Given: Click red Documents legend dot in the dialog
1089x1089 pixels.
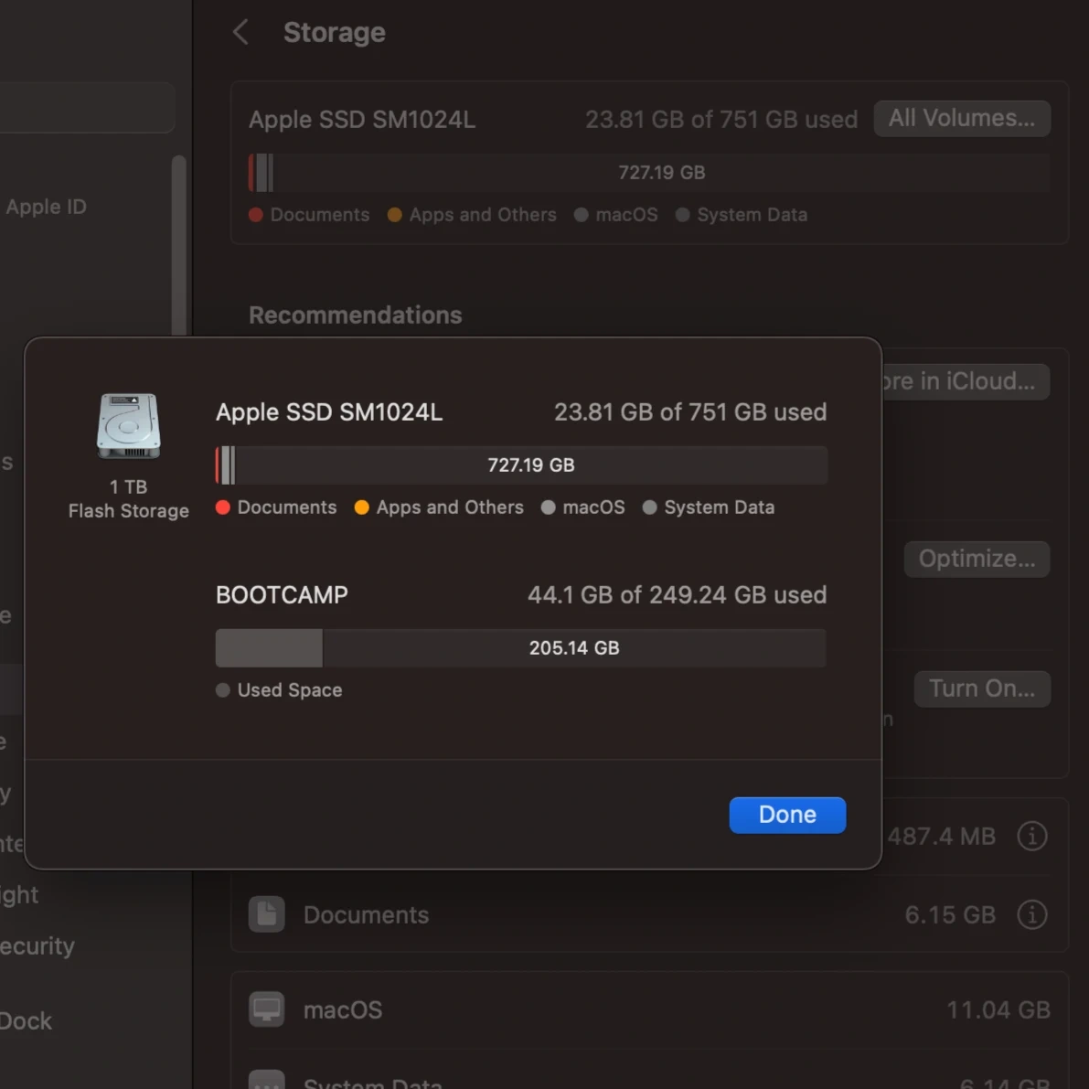Looking at the screenshot, I should pyautogui.click(x=223, y=507).
